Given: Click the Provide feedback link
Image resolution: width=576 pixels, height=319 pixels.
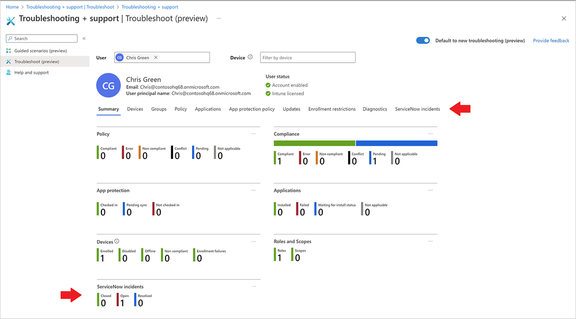Looking at the screenshot, I should tap(551, 41).
